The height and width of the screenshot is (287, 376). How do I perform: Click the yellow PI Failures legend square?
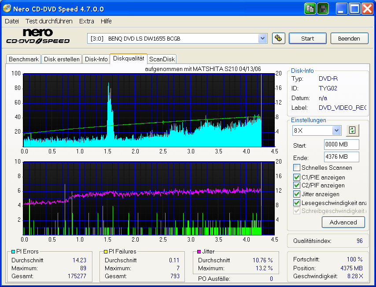tap(106, 251)
